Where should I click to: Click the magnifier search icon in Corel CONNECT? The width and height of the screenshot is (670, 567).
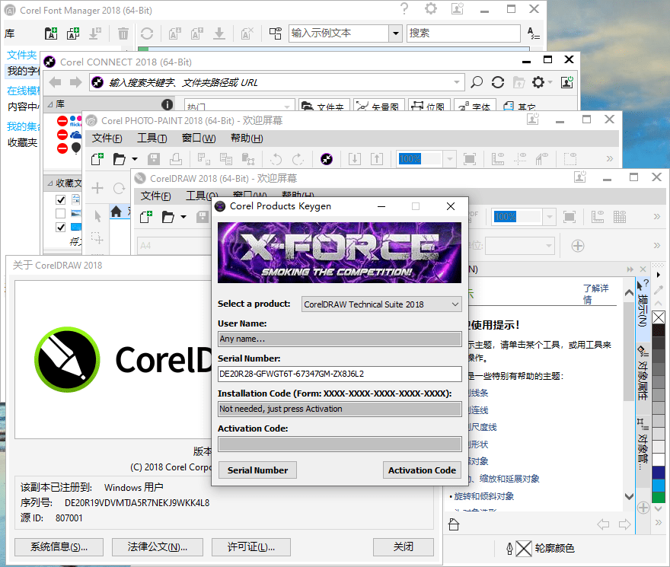click(x=477, y=82)
